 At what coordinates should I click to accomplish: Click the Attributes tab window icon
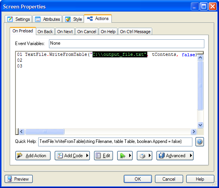[38, 19]
